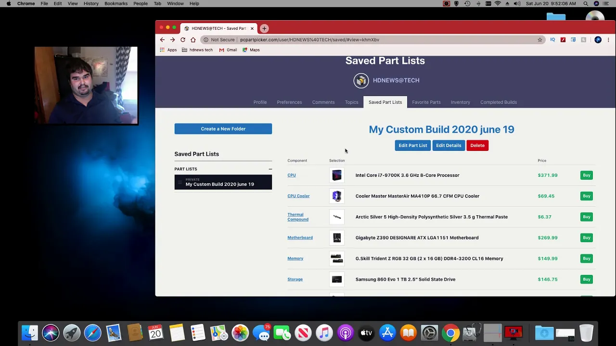
Task: Click the HDNEWS@TECH profile avatar icon
Action: (x=361, y=80)
